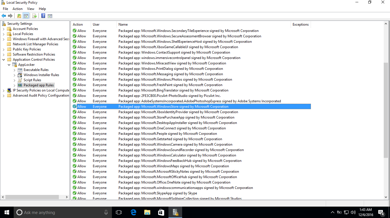Expand the Public Key Policies node

pos(4,49)
